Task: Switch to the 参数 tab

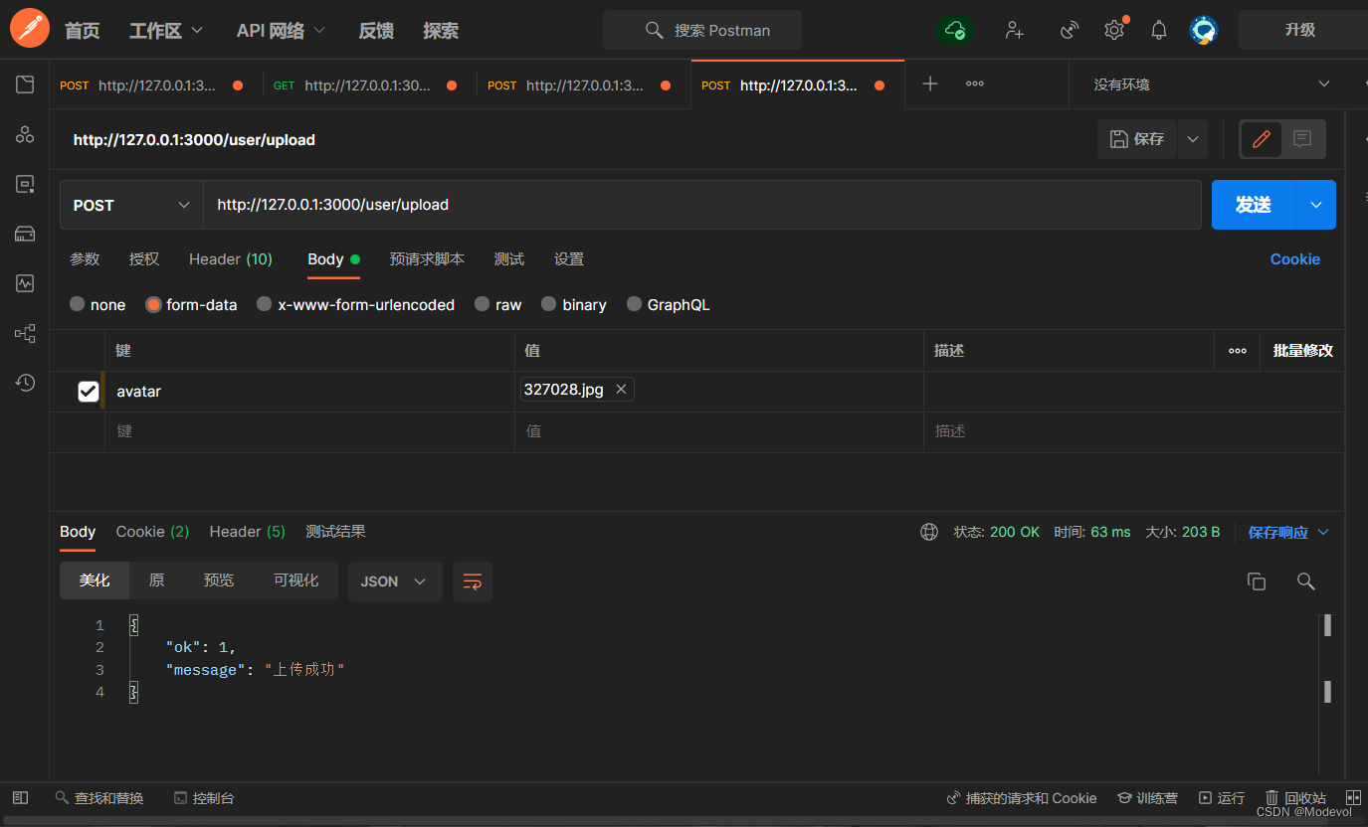Action: click(85, 258)
